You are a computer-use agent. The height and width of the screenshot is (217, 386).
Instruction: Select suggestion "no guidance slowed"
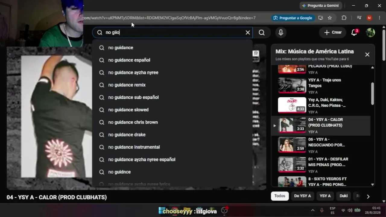click(x=172, y=110)
